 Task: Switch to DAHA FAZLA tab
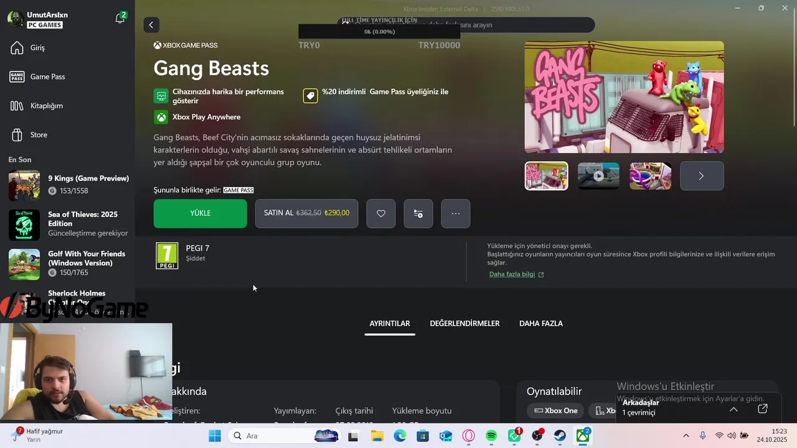click(x=541, y=324)
